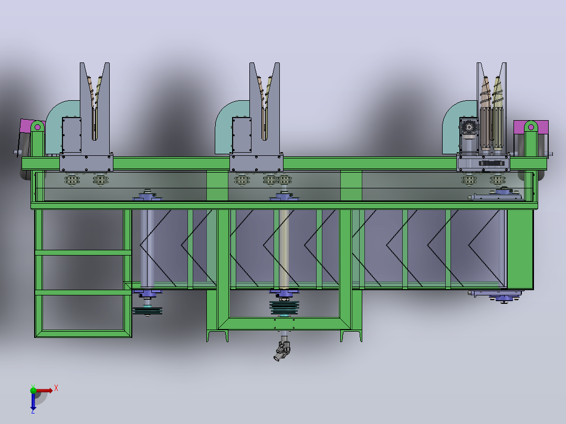Select the center multi-groove pulley under the tank
This screenshot has height=424, width=566.
284,308
